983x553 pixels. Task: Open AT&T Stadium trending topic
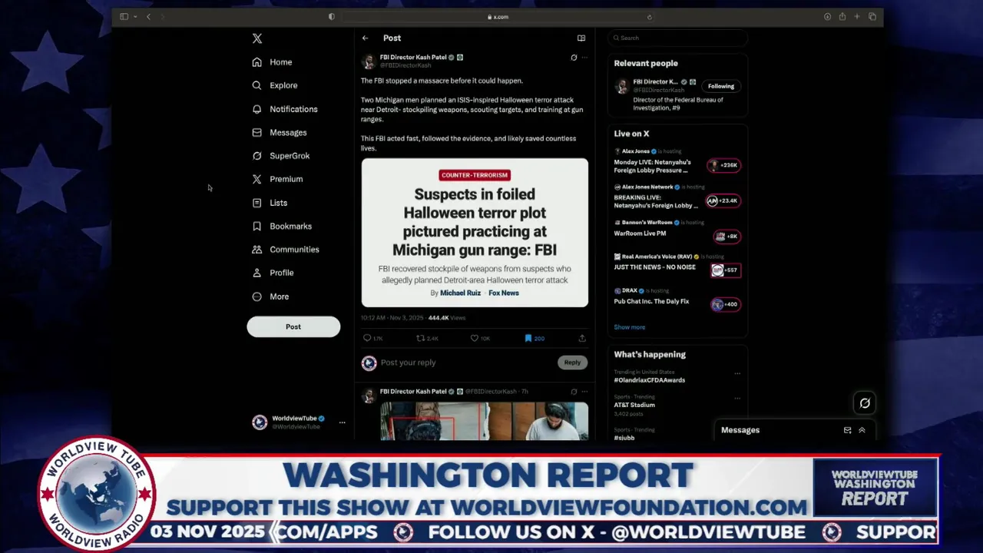coord(634,405)
